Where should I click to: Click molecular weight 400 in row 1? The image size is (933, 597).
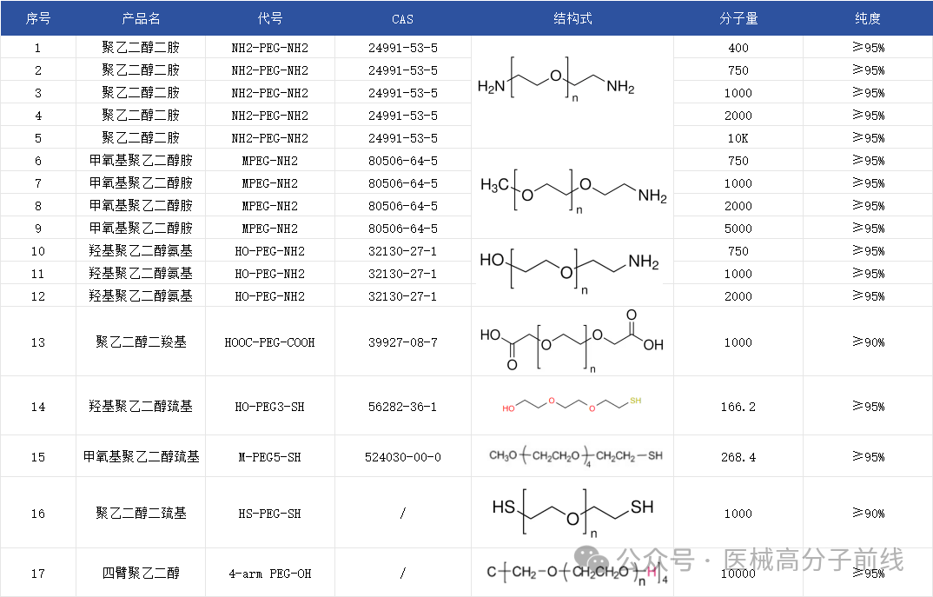point(738,48)
